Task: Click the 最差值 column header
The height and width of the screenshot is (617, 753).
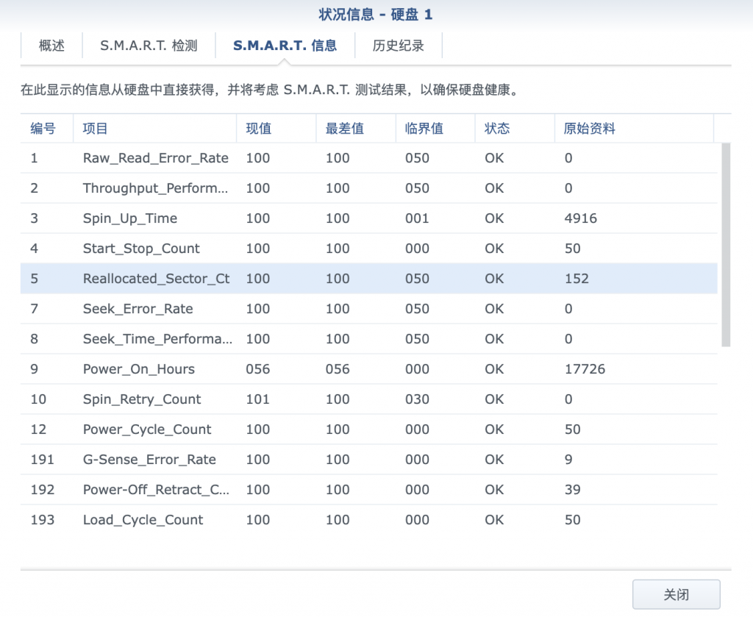Action: (x=344, y=129)
